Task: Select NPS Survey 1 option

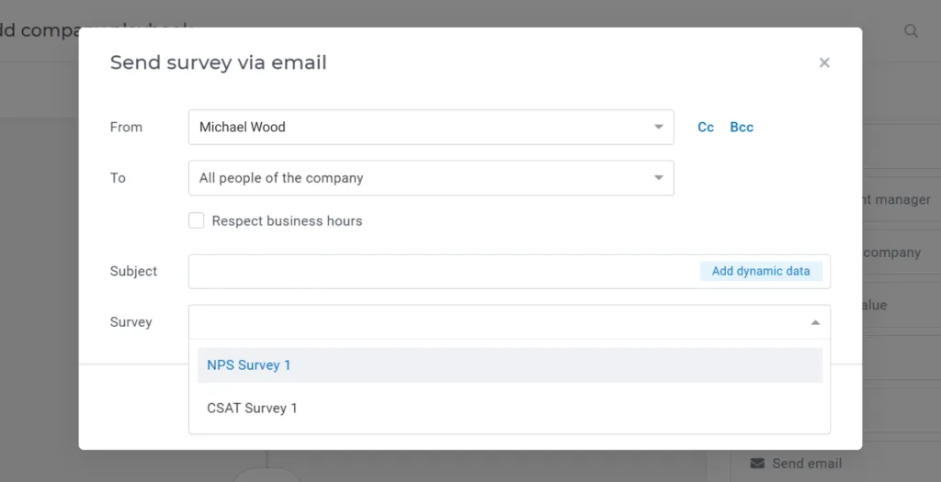Action: 509,365
